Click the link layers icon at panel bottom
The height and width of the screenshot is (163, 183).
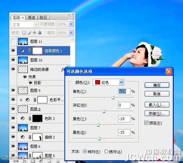16,161
